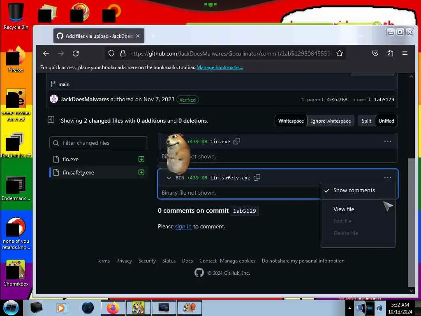Bookmark this page with the star icon
This screenshot has width=421, height=316.
click(339, 53)
